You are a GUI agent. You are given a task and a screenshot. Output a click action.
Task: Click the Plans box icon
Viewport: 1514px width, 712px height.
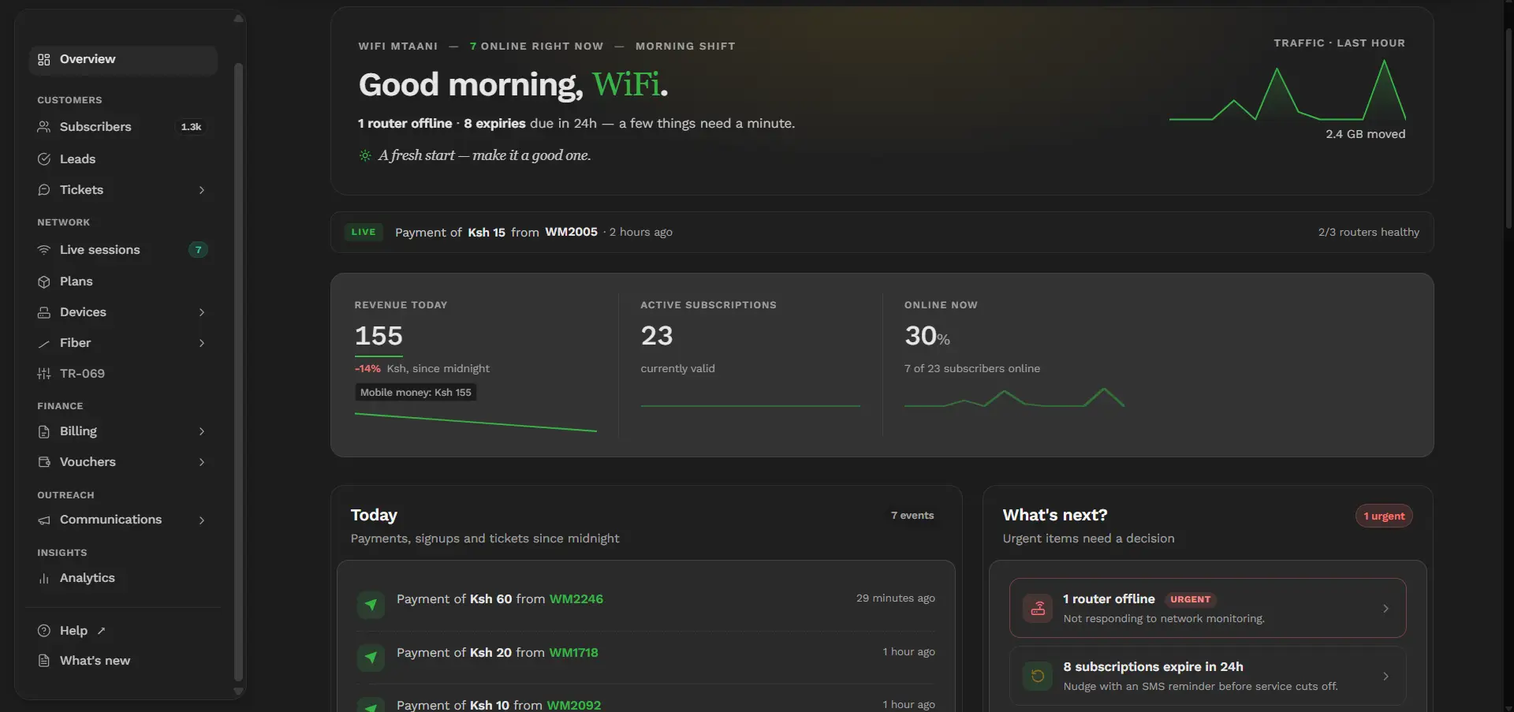(44, 281)
